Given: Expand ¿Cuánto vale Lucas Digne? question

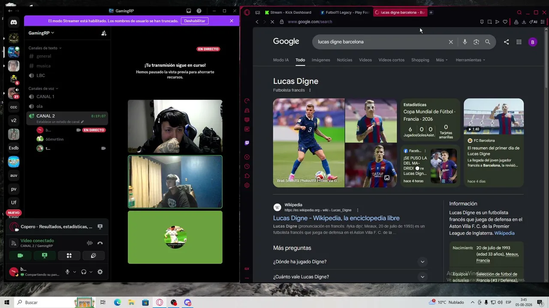Looking at the screenshot, I should (350, 277).
